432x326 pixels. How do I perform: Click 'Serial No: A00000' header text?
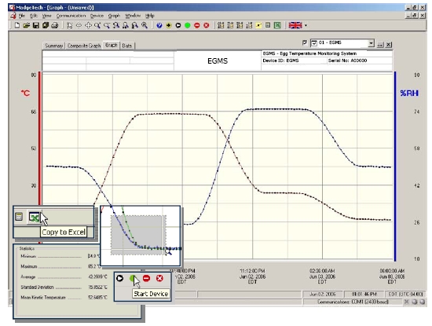click(x=347, y=60)
